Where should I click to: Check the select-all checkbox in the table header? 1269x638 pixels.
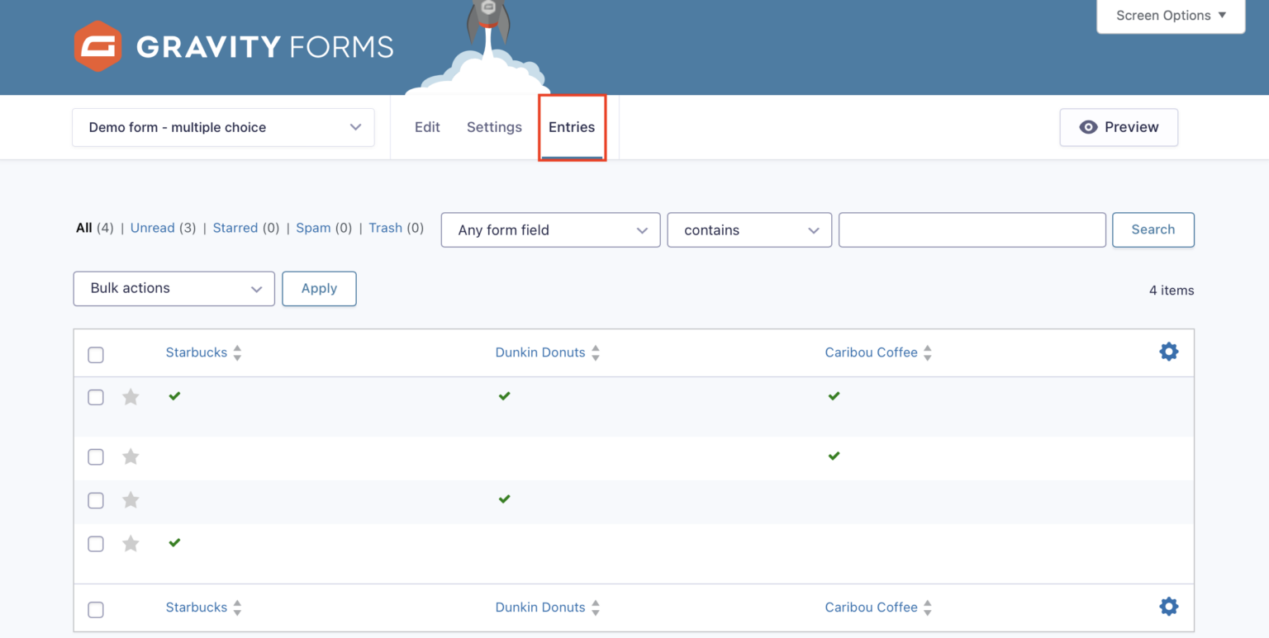[95, 354]
